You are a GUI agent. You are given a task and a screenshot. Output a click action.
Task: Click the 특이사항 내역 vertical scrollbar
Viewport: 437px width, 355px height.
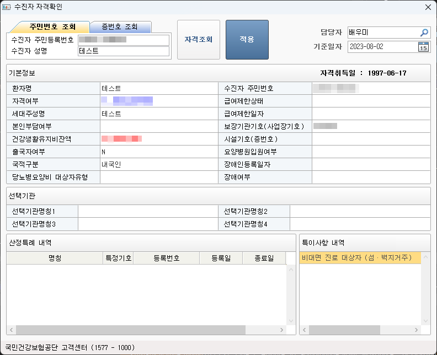point(425,292)
